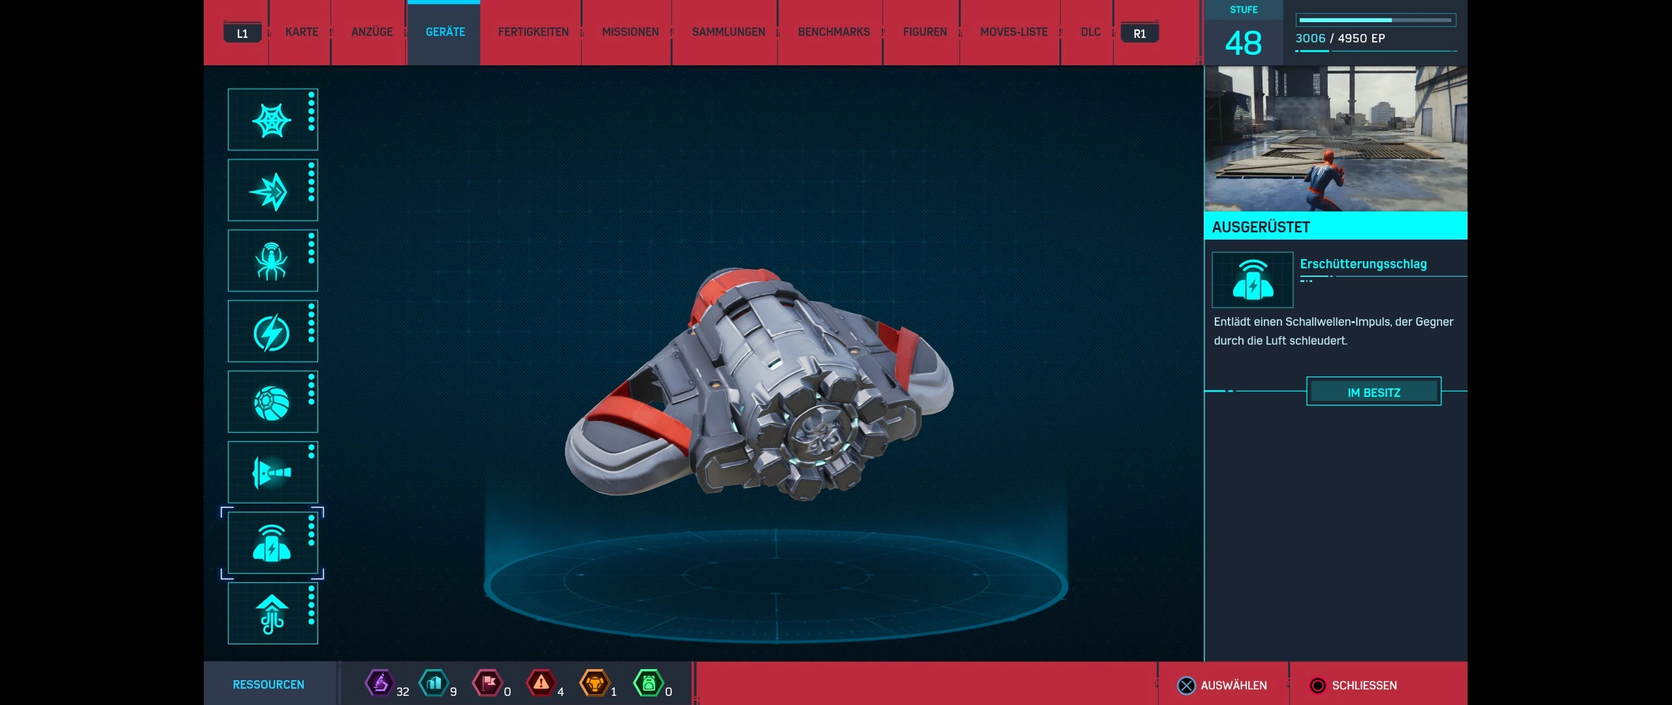
Task: Click the green backpack token resource icon
Action: (649, 683)
